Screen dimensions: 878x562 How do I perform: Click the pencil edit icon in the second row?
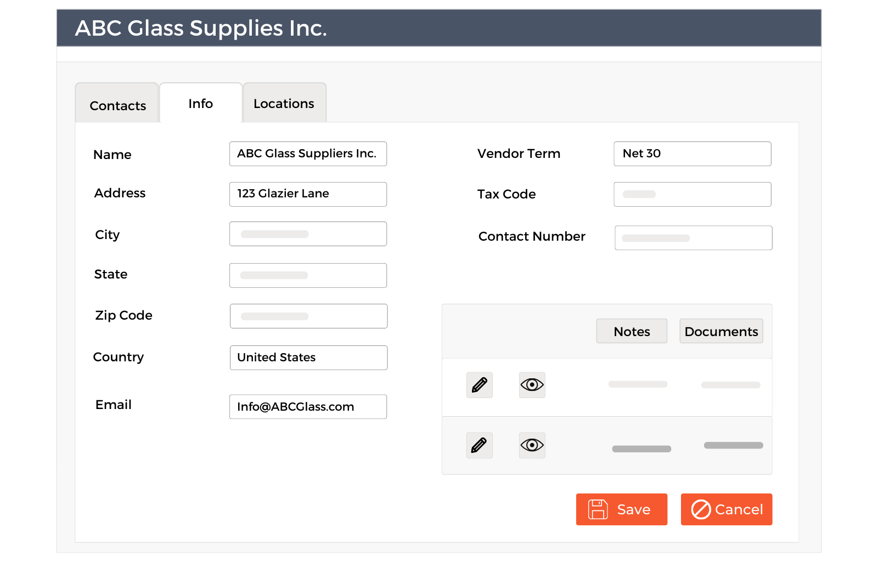(479, 445)
